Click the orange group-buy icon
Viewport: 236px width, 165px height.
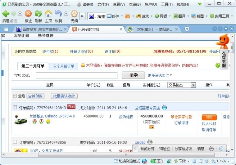coord(127,16)
